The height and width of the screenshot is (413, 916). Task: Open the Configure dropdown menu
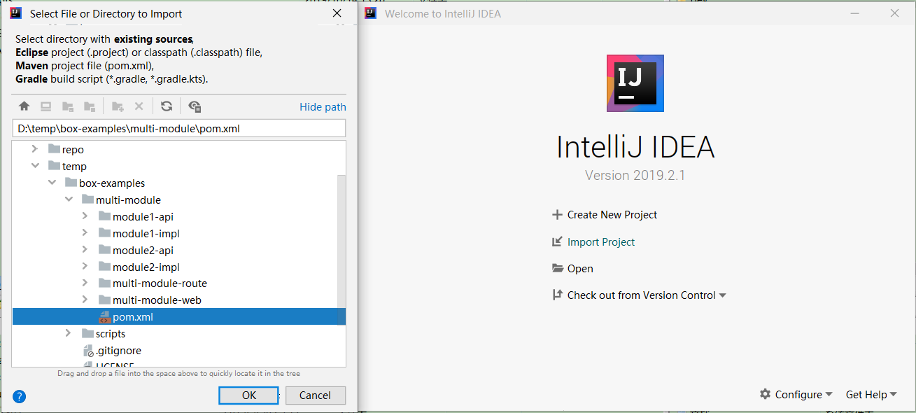[x=796, y=395]
